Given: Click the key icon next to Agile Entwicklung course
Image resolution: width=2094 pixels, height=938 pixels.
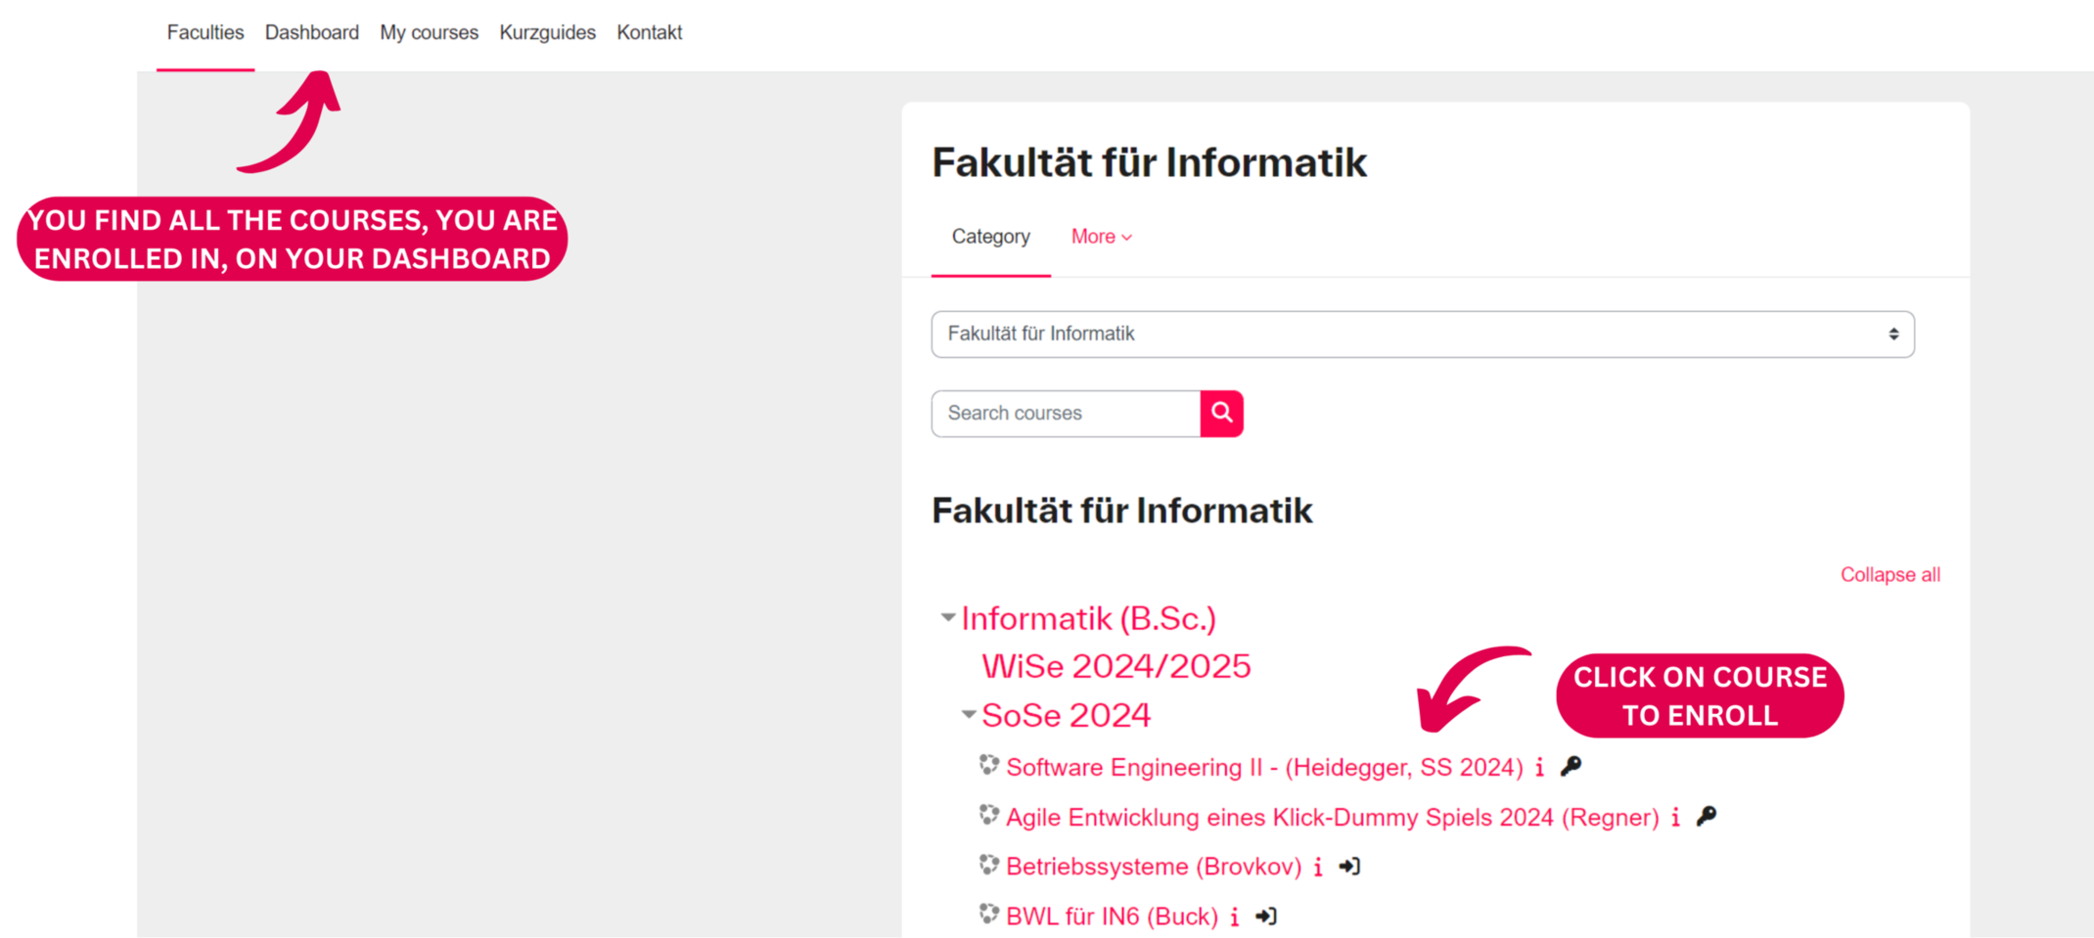Looking at the screenshot, I should (1707, 816).
